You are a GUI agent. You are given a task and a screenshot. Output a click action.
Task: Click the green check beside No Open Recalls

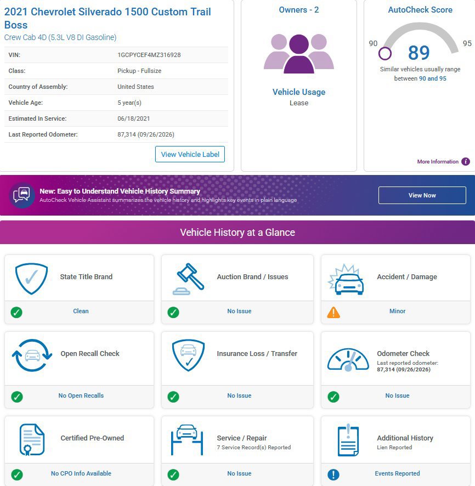pos(17,397)
